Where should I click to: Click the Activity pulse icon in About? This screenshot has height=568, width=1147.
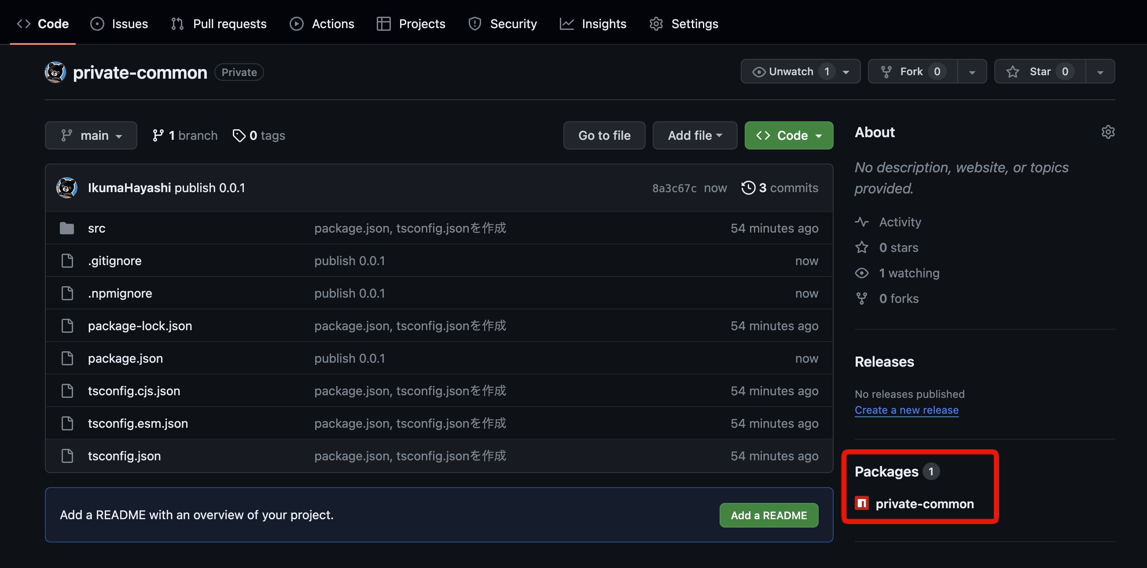(x=862, y=222)
